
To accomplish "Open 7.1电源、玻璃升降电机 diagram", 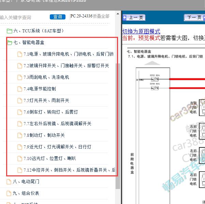I will tap(69, 54).
